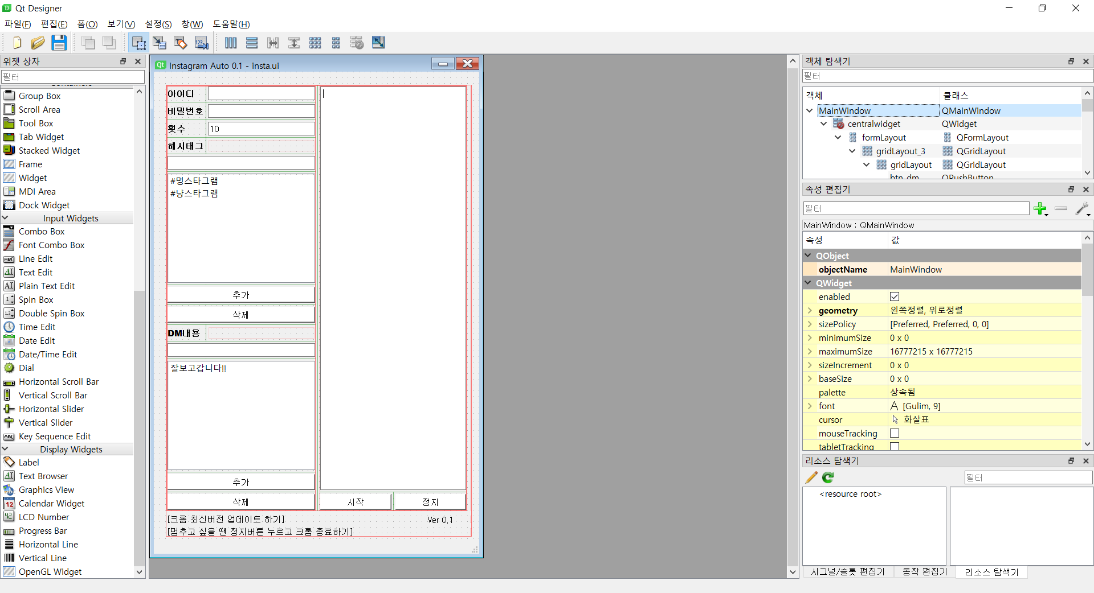Float the object inspector panel
Viewport: 1094px width, 593px height.
coord(1071,61)
